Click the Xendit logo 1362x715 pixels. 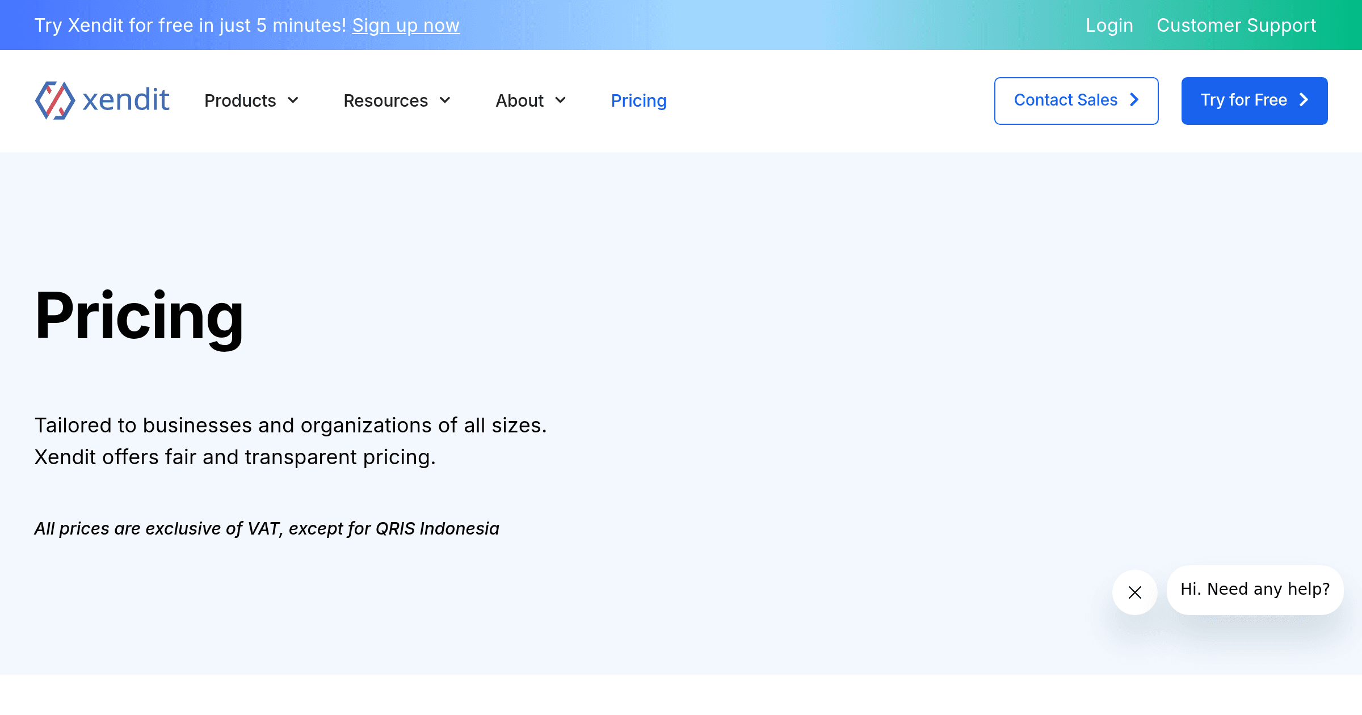tap(102, 100)
